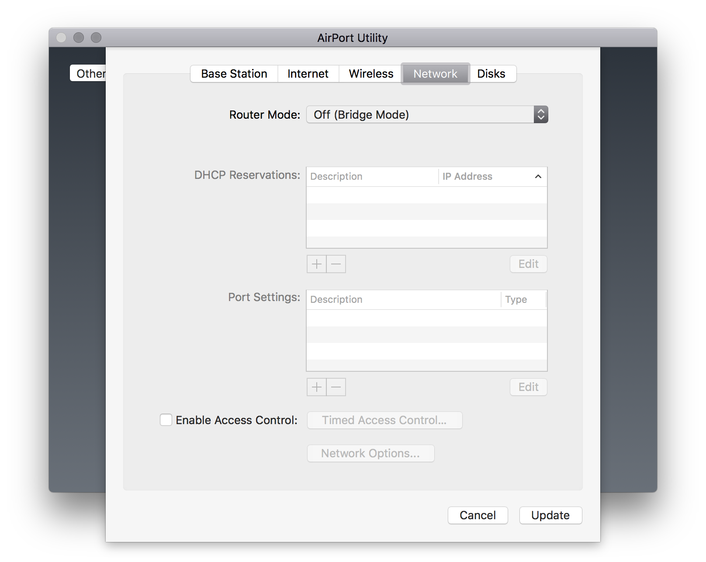Click Edit under DHCP Reservations
The width and height of the screenshot is (706, 562).
[529, 264]
